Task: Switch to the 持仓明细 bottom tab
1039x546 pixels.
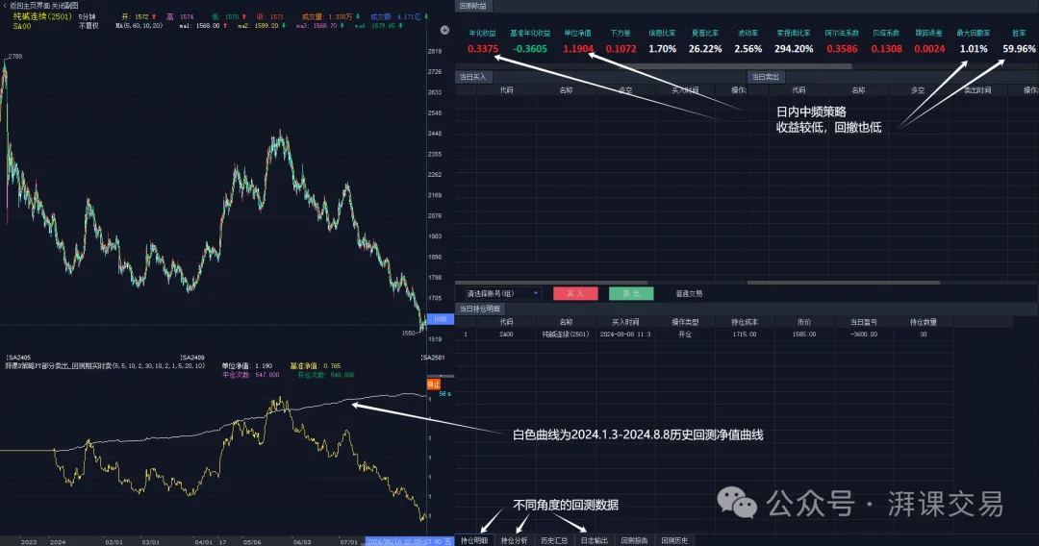Action: [x=474, y=540]
